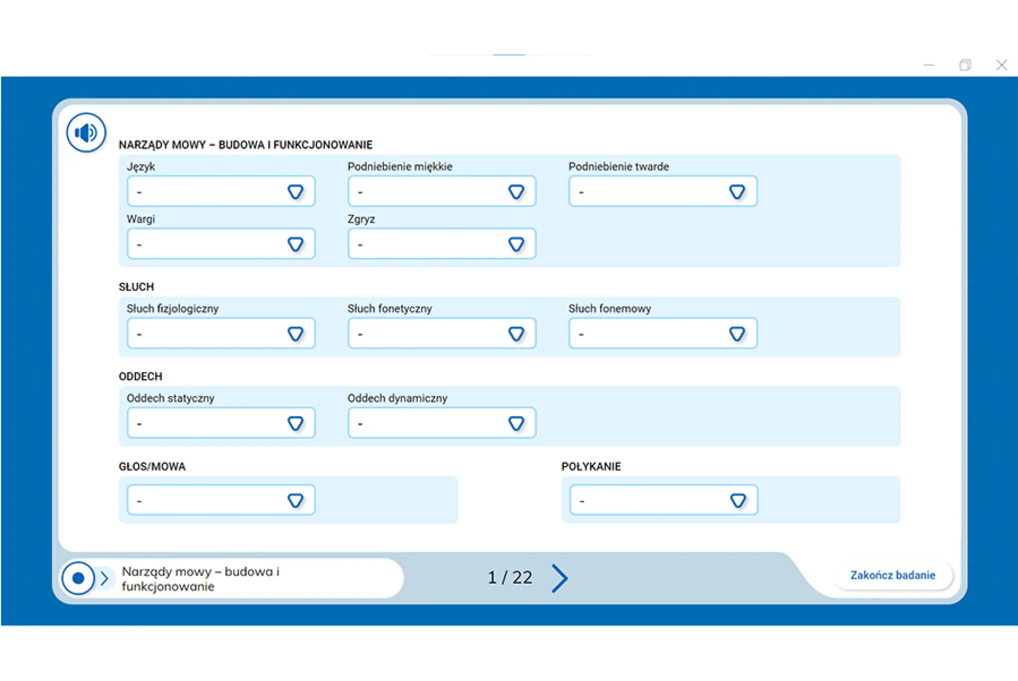Open the GŁOS/MOWA dropdown
The width and height of the screenshot is (1018, 681).
(221, 500)
